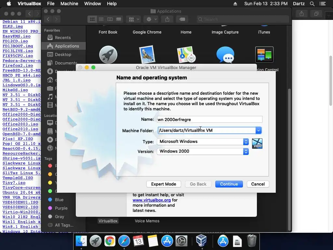Click the Continue button in the wizard

(229, 184)
